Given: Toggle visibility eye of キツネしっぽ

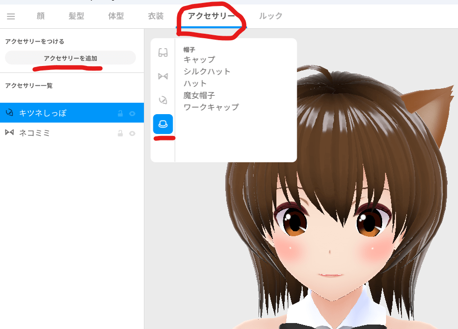Looking at the screenshot, I should tap(132, 113).
